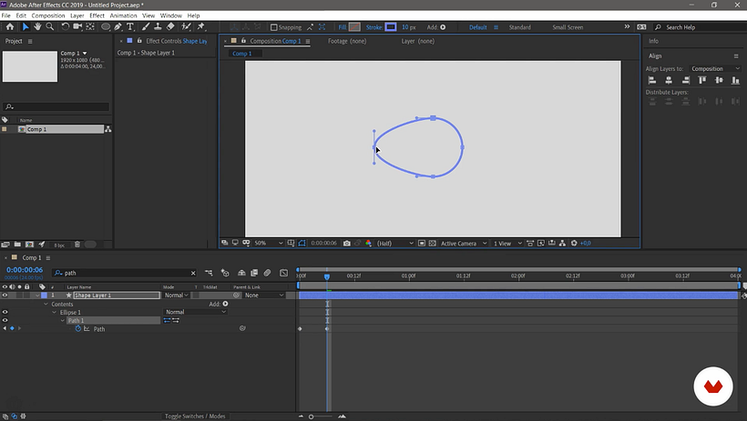Screen dimensions: 747x421
Task: Click the Fill color swatch
Action: point(354,27)
